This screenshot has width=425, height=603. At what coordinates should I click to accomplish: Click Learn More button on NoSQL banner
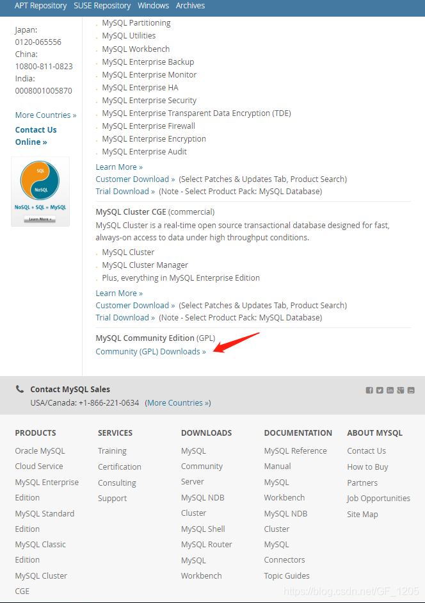[40, 219]
